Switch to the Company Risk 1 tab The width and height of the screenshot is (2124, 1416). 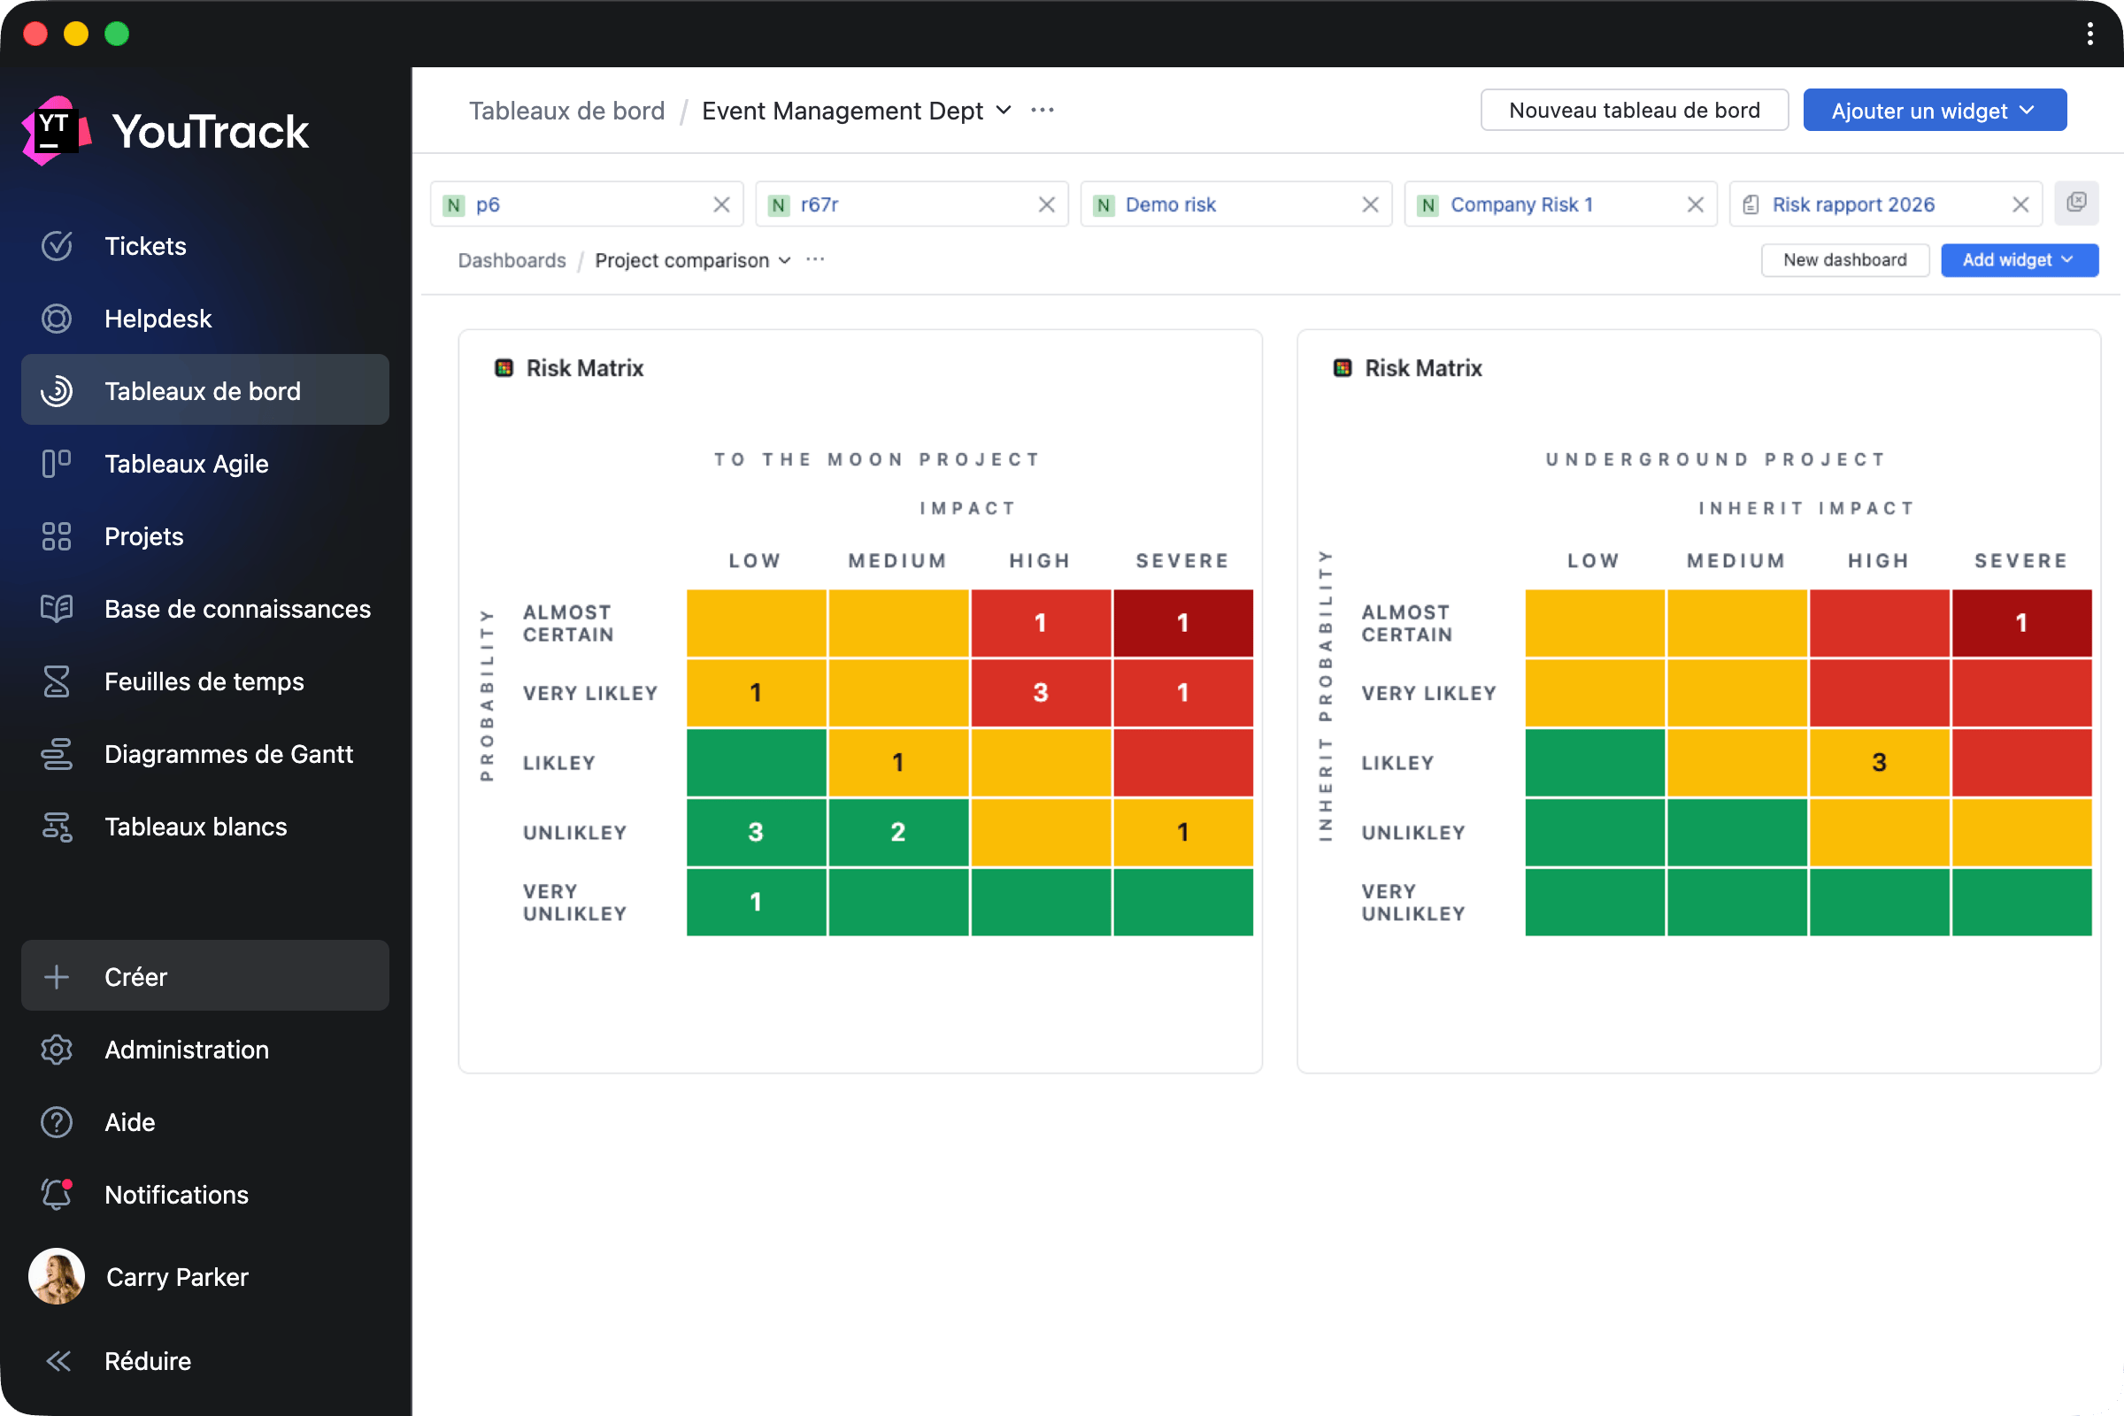coord(1520,205)
